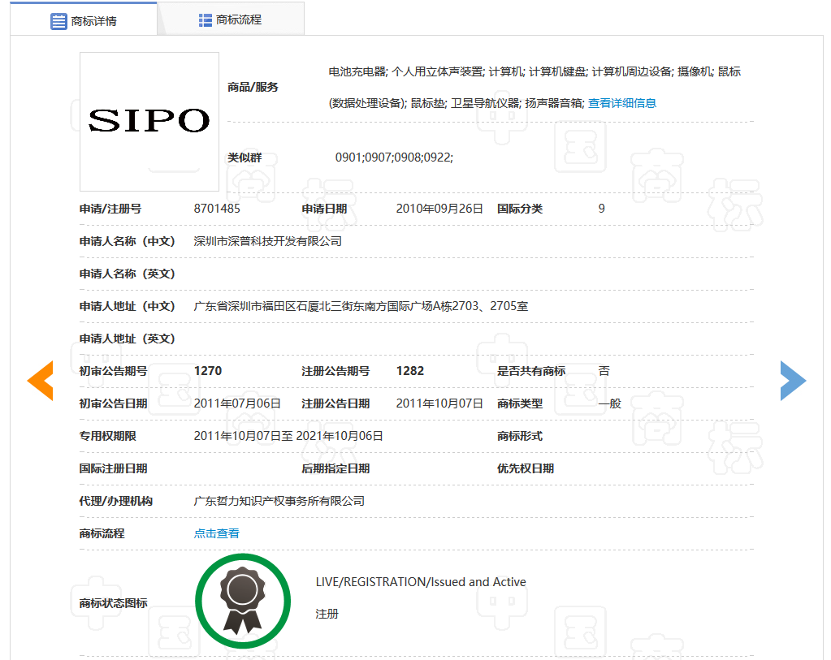Screen dimensions: 831x660
Task: Click the preliminary announcement date 2011年07月06日
Action: [x=237, y=403]
